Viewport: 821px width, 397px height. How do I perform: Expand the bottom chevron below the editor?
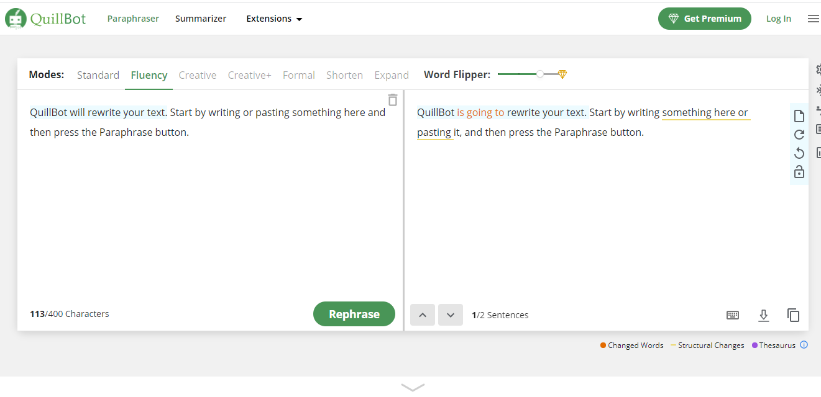click(x=413, y=387)
